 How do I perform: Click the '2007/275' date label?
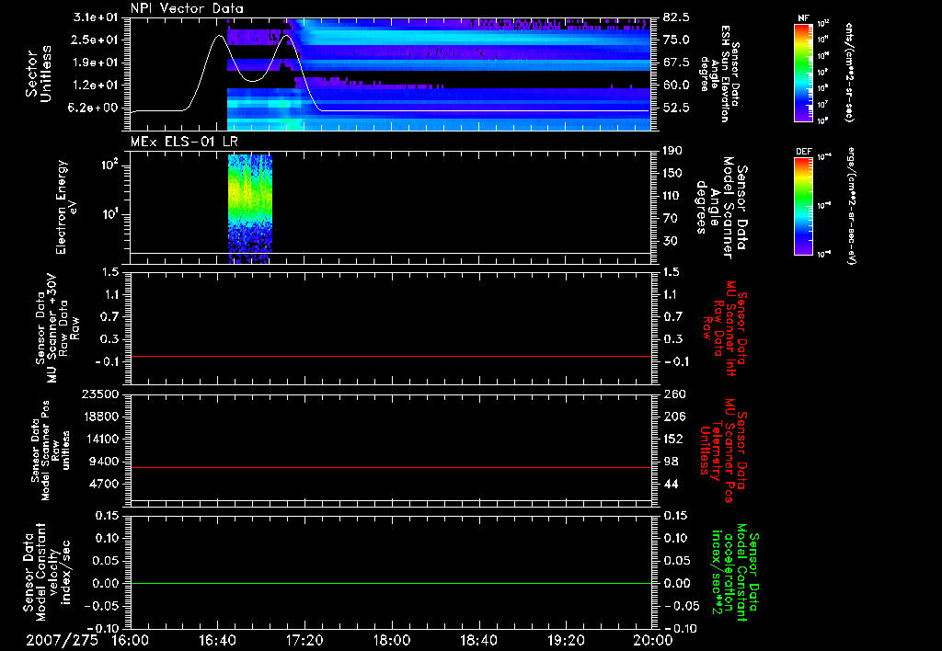62,640
